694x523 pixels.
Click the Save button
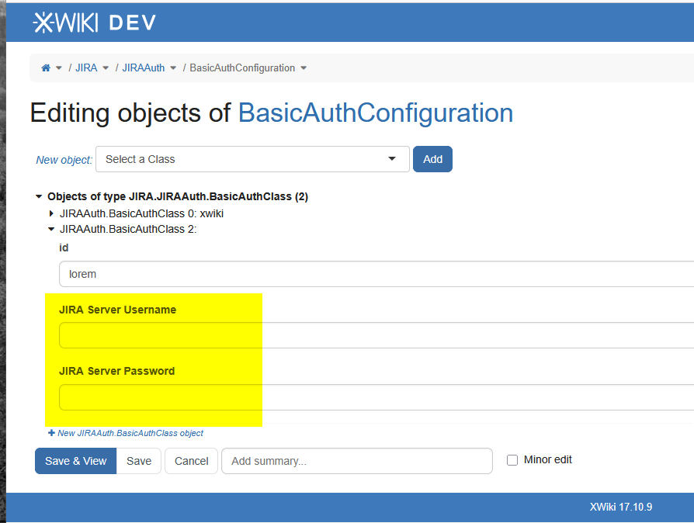(x=139, y=461)
